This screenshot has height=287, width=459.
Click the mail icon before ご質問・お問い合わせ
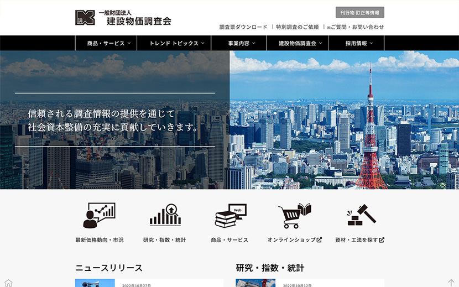click(328, 28)
